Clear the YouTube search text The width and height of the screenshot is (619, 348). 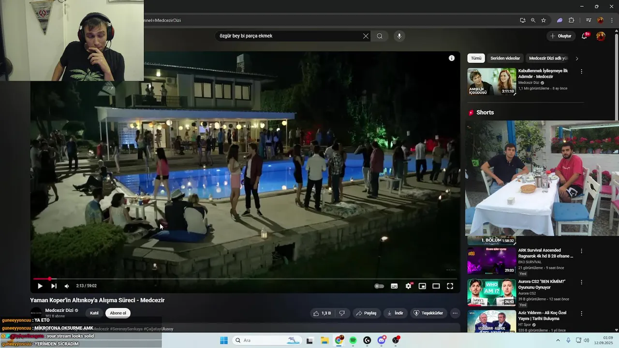(x=366, y=36)
